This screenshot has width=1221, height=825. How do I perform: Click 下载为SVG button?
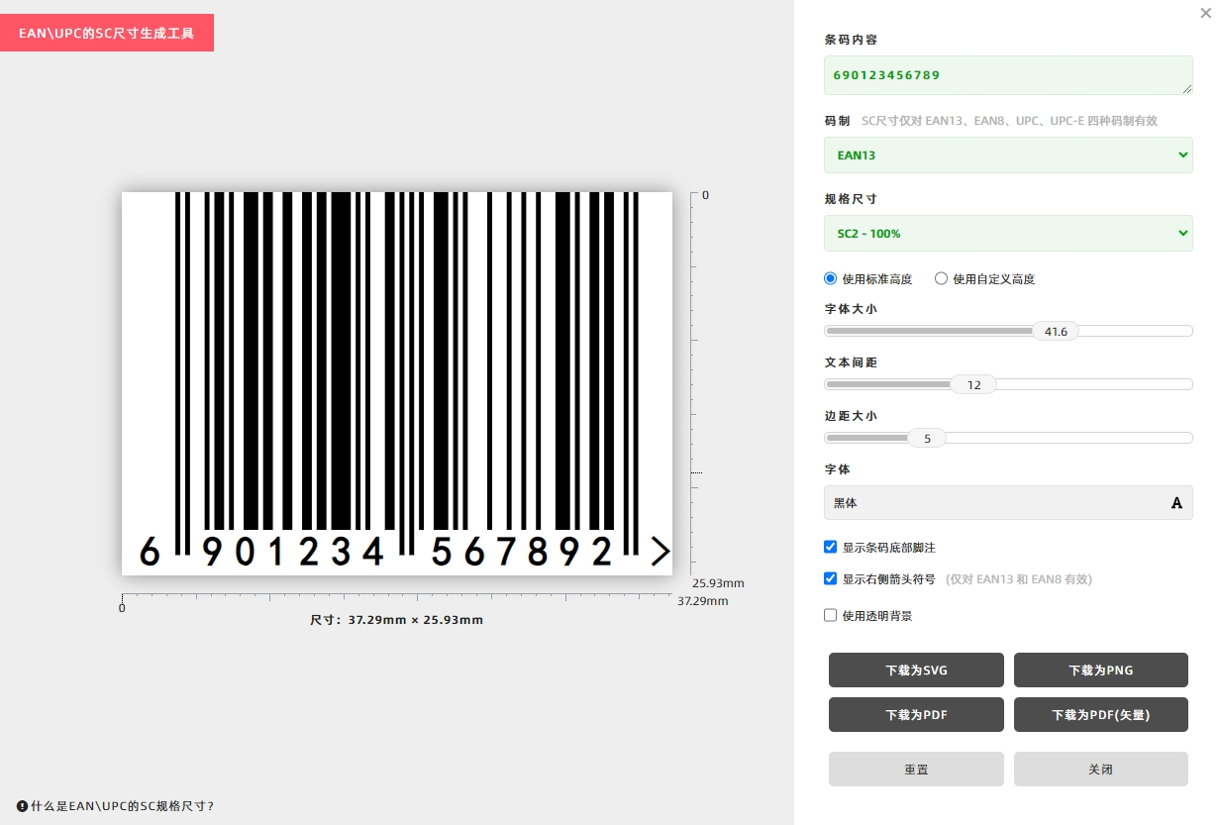(x=916, y=670)
